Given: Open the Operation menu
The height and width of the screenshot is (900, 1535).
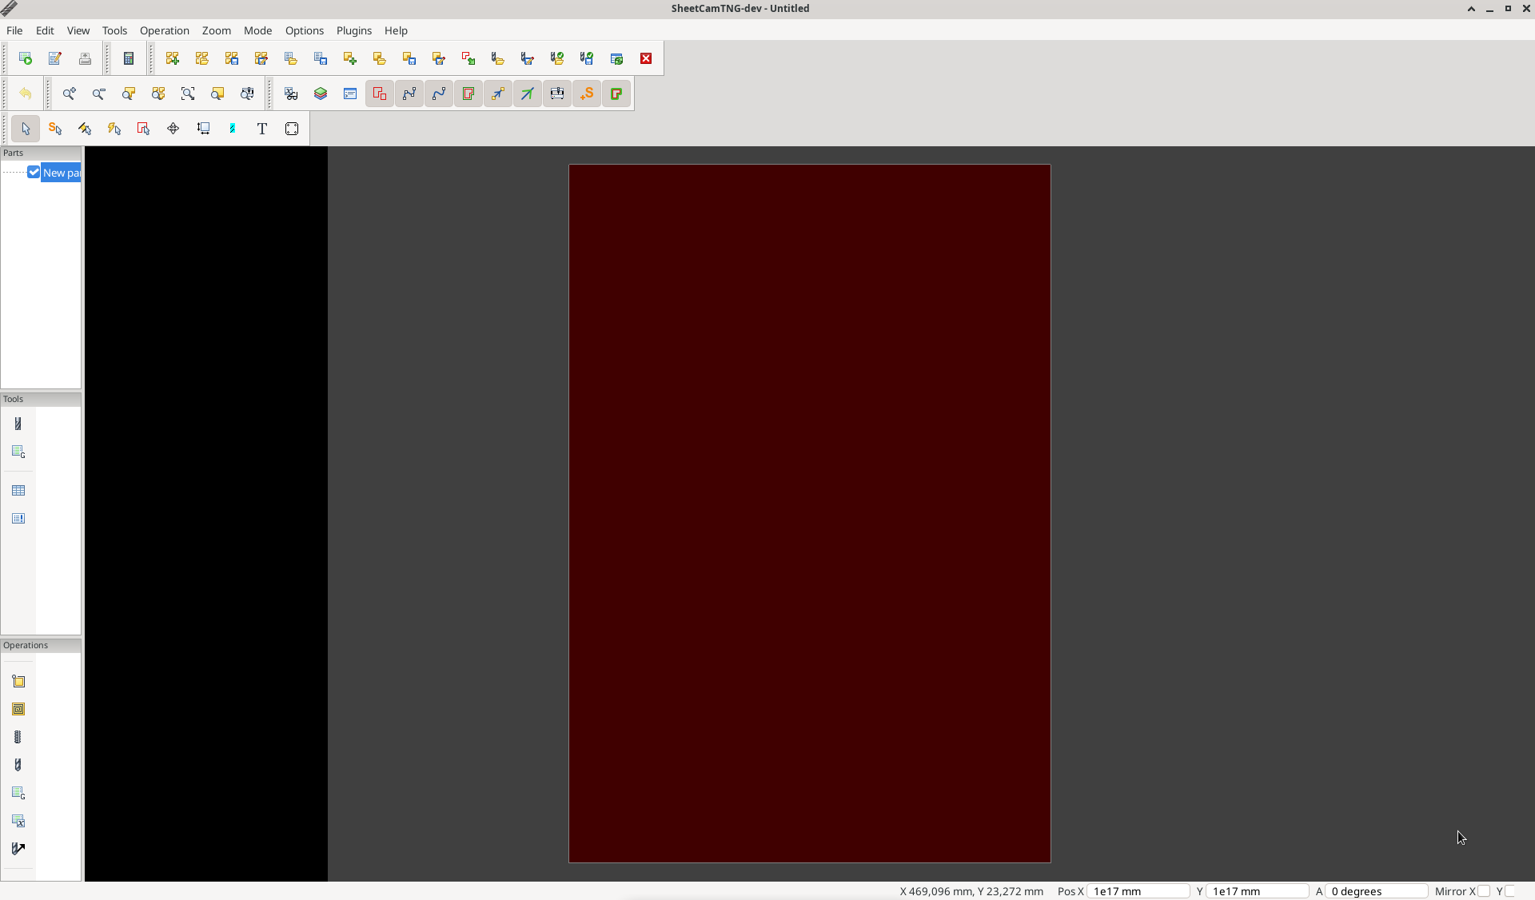Looking at the screenshot, I should click(x=164, y=30).
